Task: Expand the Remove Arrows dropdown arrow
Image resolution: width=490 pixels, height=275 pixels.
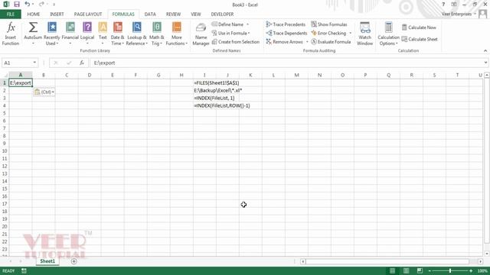Action: pyautogui.click(x=307, y=42)
